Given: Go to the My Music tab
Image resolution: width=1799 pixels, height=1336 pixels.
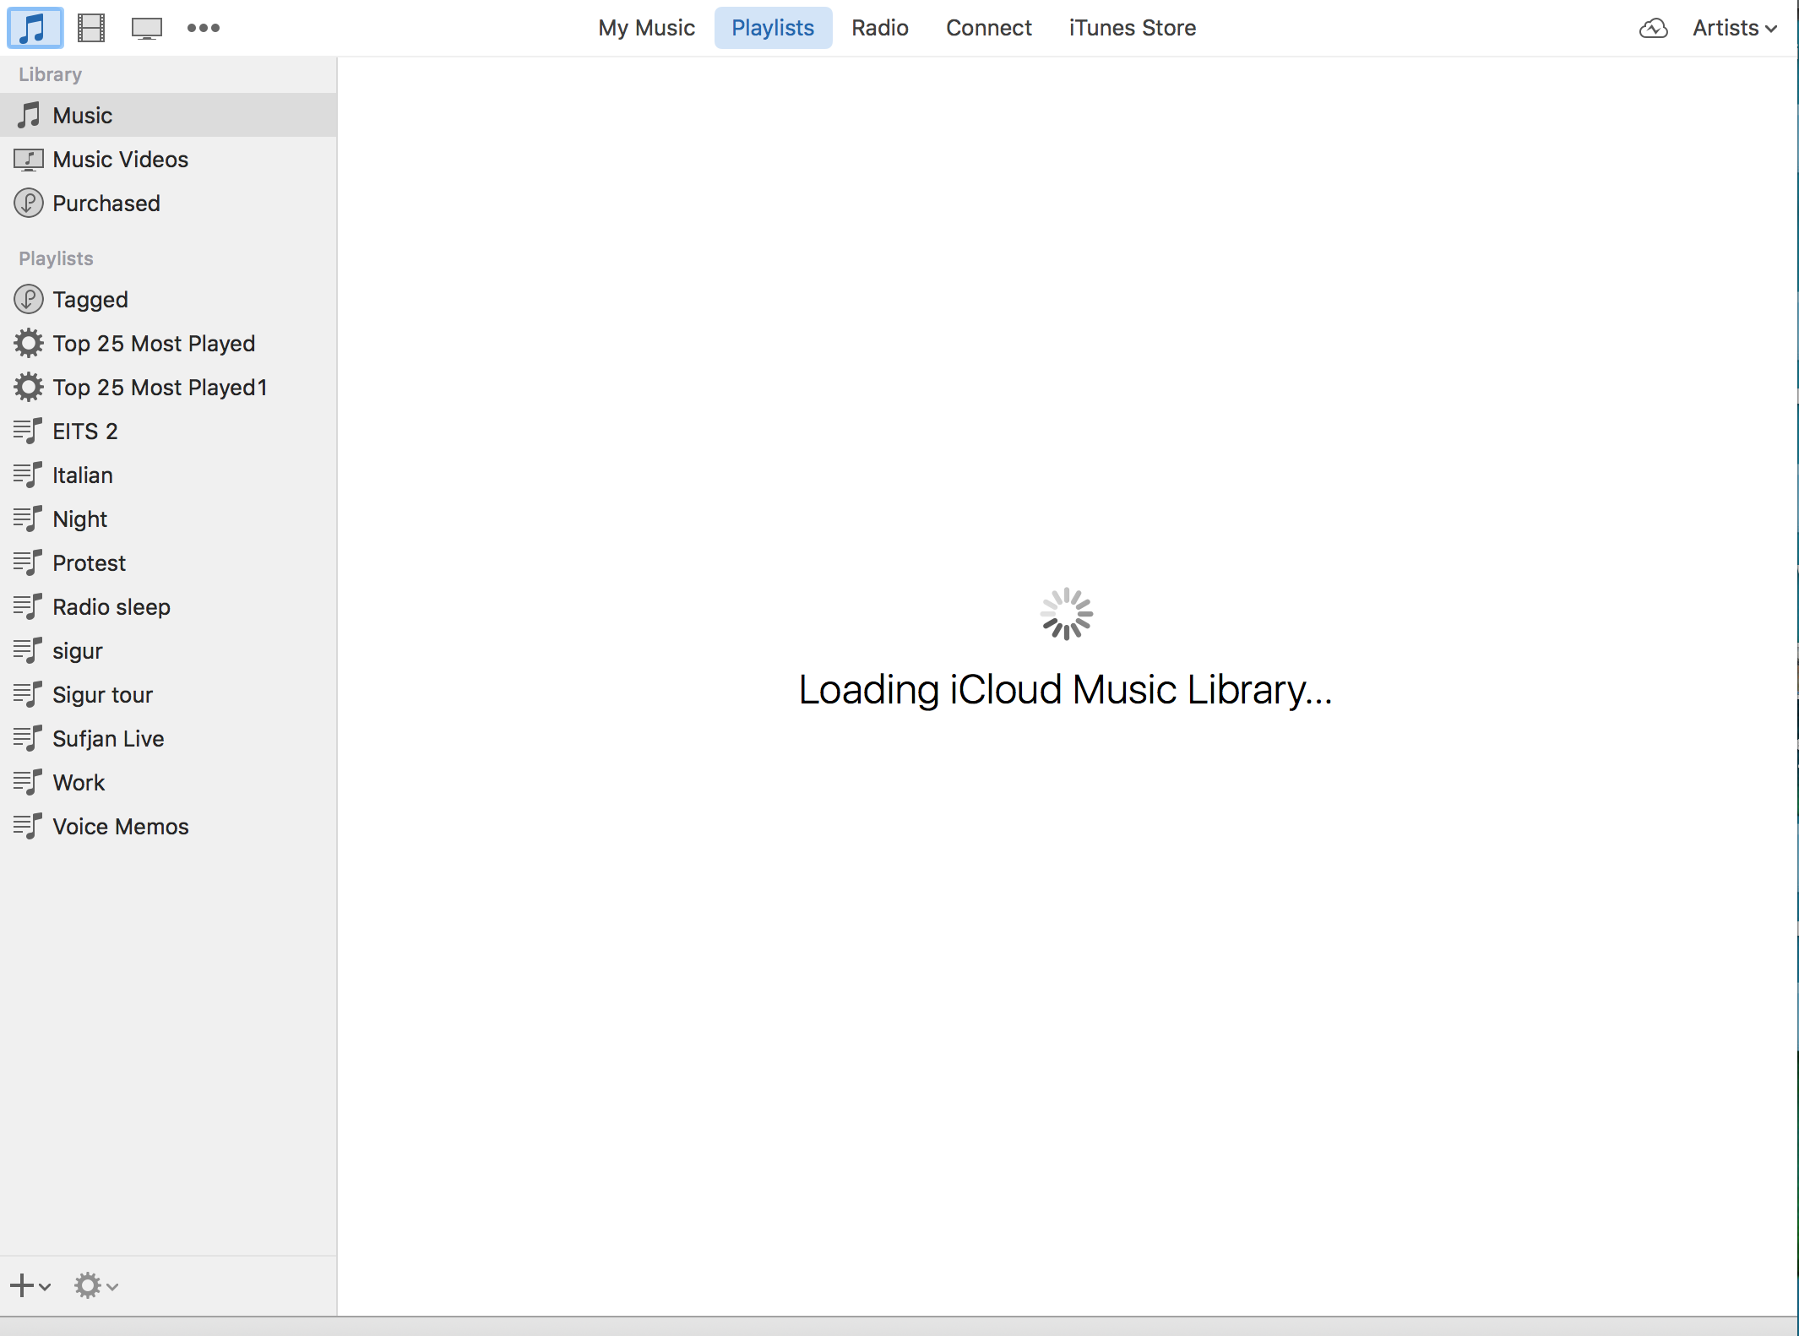Looking at the screenshot, I should click(x=646, y=28).
